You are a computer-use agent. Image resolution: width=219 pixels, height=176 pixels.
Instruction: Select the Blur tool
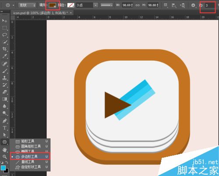4,106
